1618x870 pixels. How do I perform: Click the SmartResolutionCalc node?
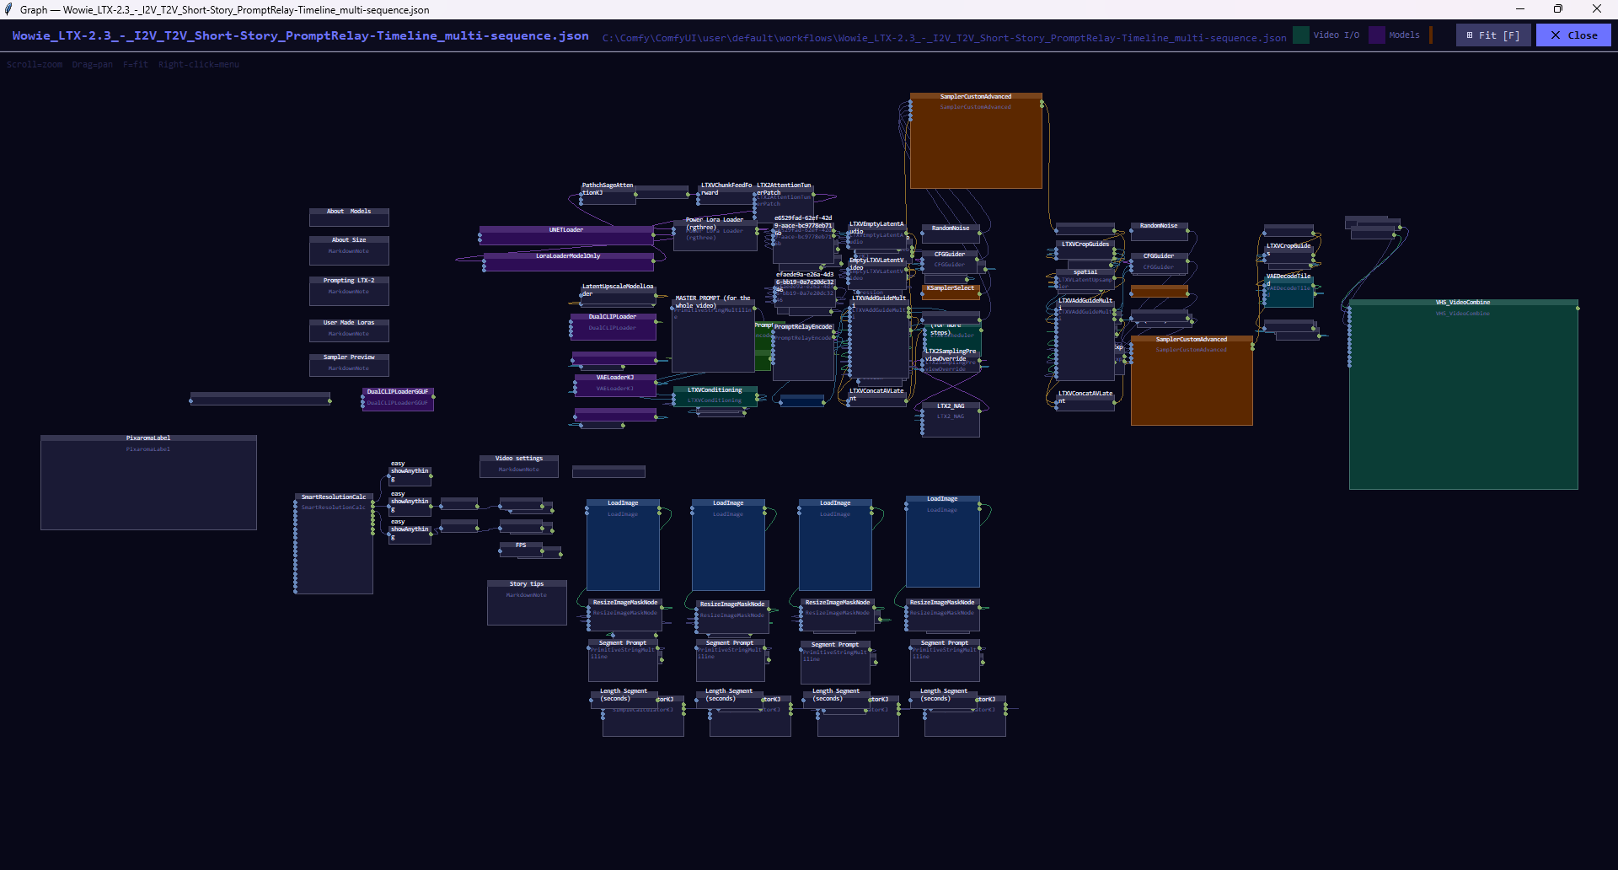pos(334,544)
